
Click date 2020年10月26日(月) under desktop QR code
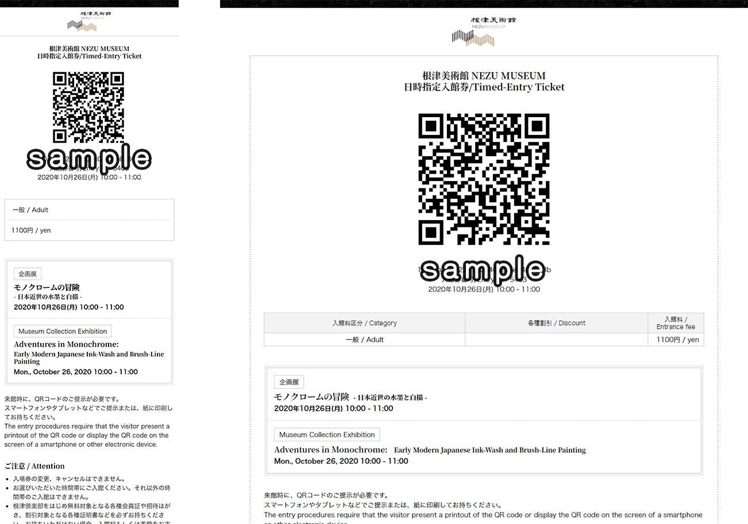coord(484,290)
